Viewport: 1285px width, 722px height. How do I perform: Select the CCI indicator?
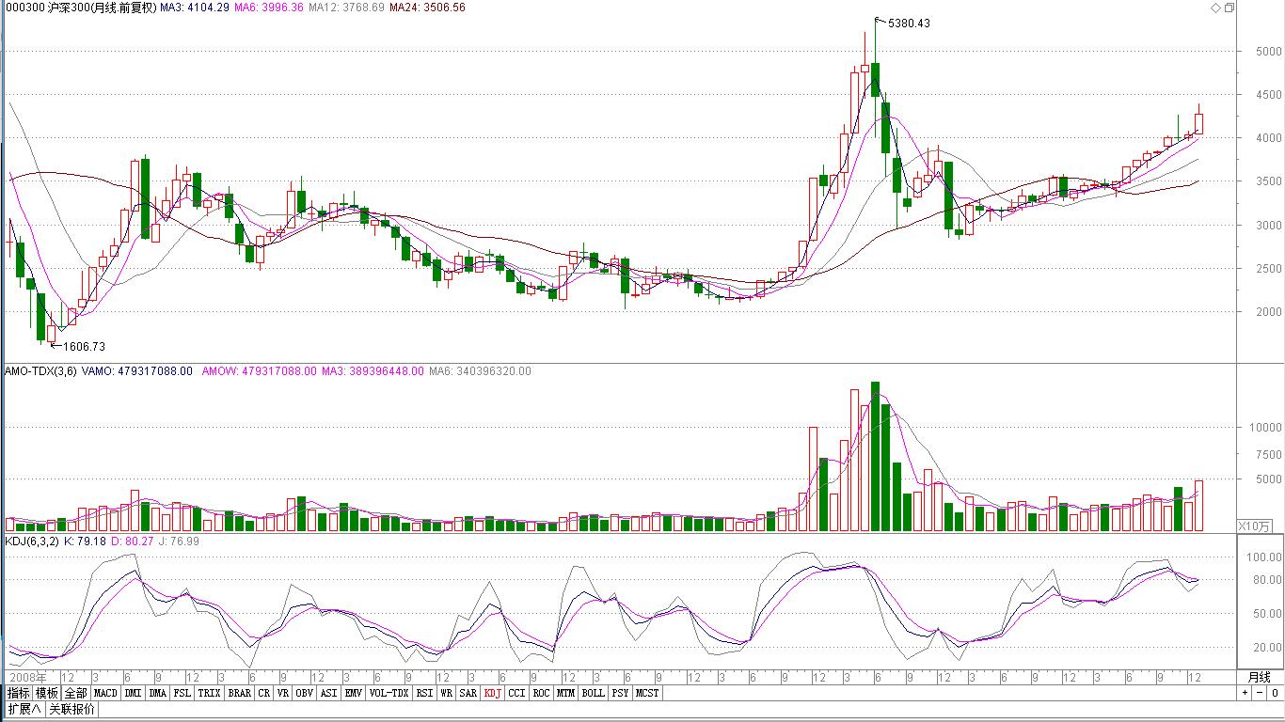[516, 693]
